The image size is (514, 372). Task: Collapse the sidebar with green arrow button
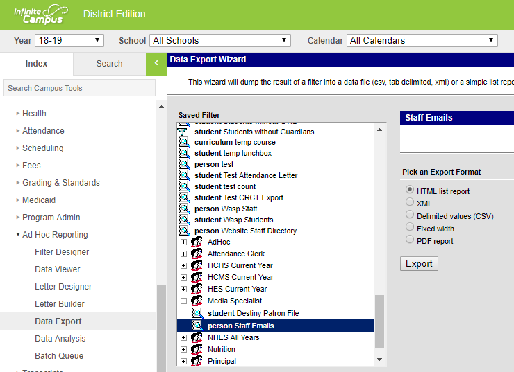coord(156,64)
